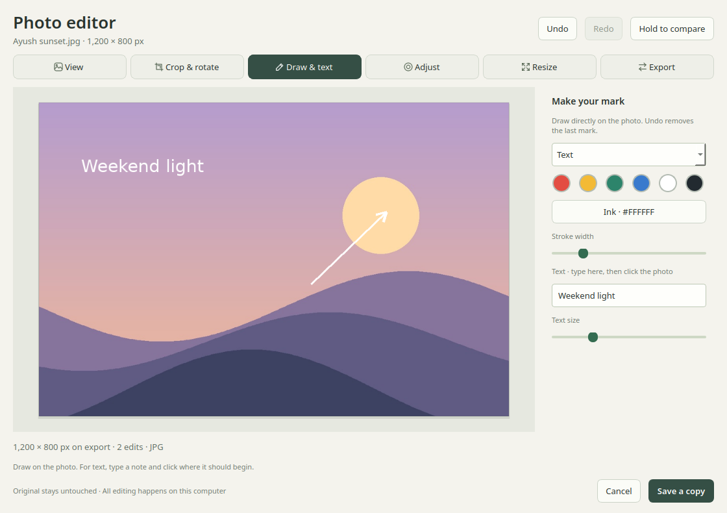Open the Export tab
Viewport: 727px width, 513px height.
click(657, 67)
